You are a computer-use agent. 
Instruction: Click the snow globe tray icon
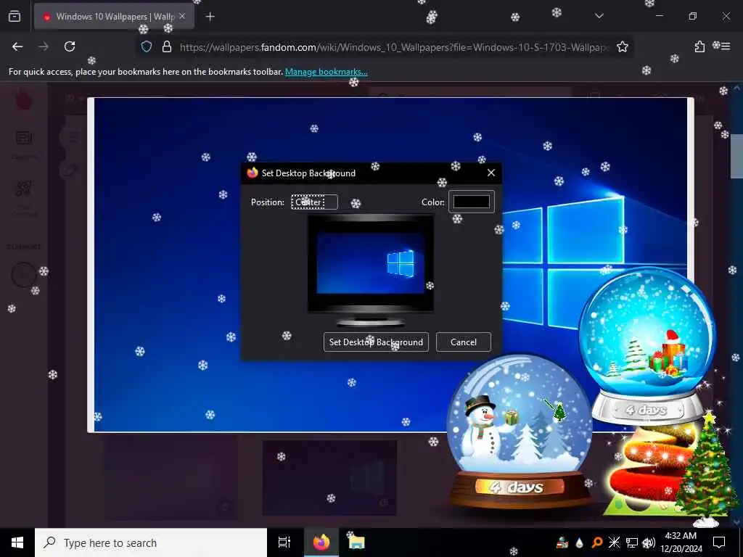pos(562,542)
